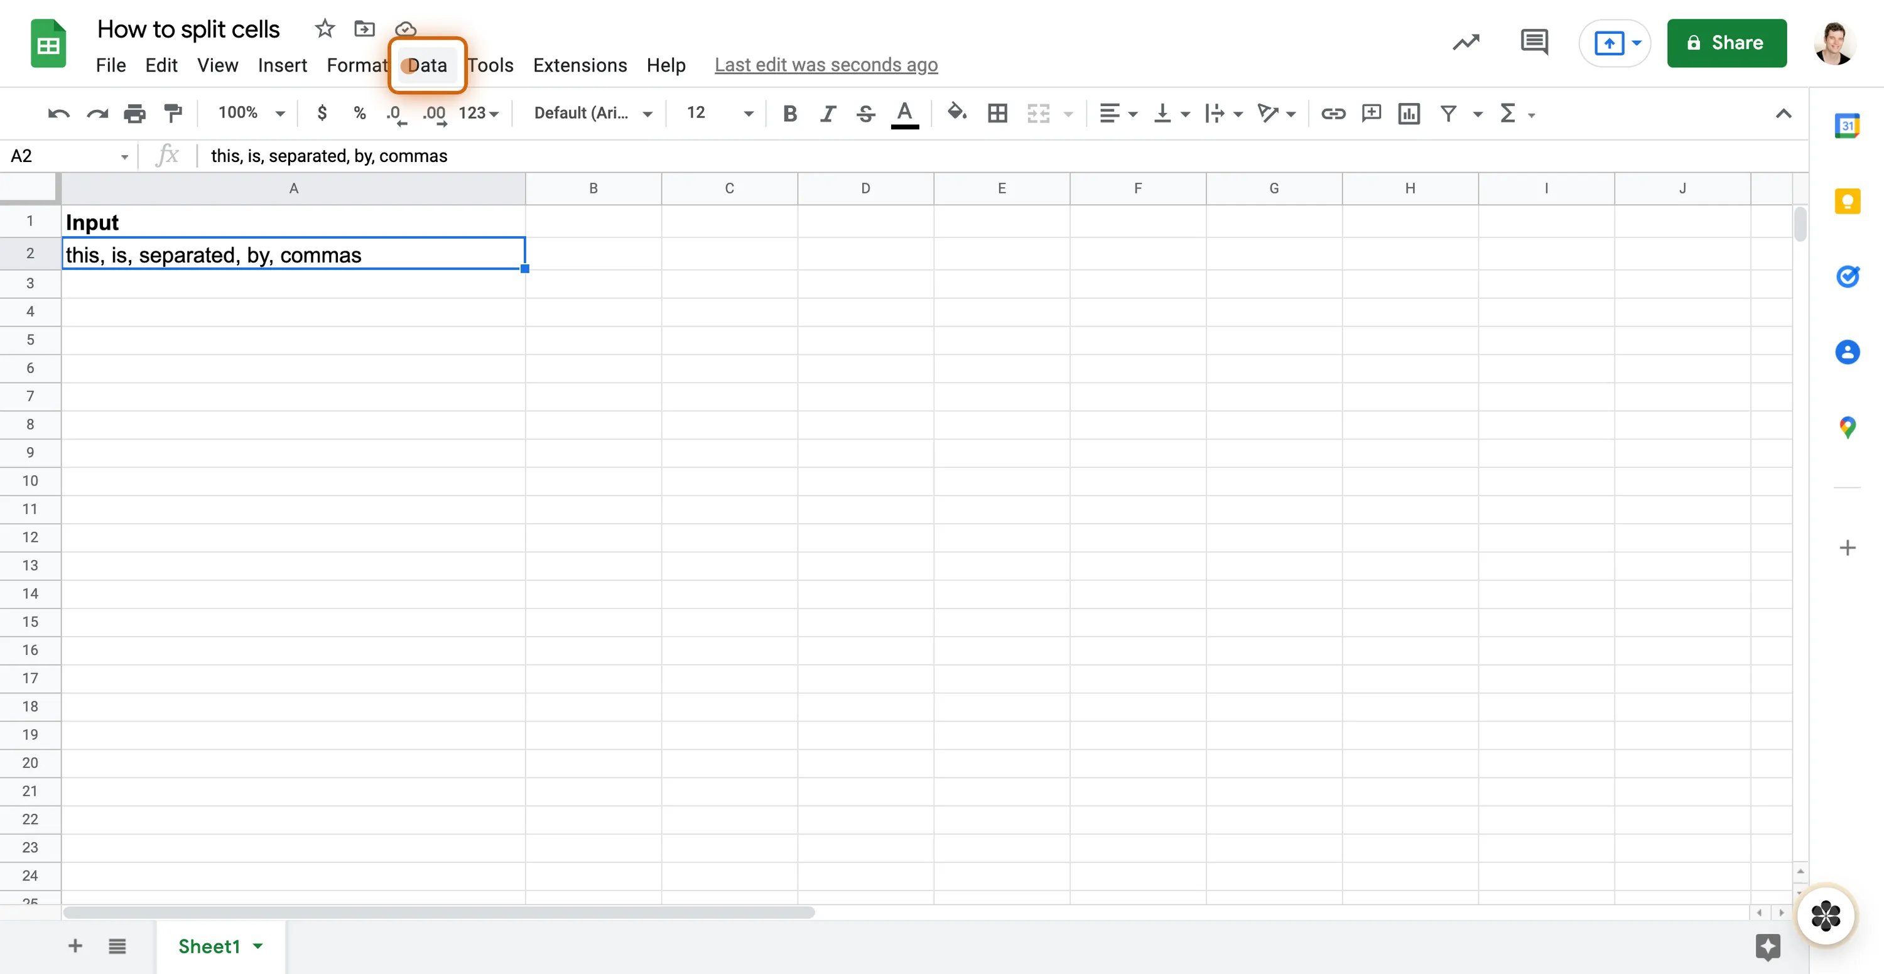Click the Name box showing A2
The height and width of the screenshot is (974, 1884).
(68, 156)
